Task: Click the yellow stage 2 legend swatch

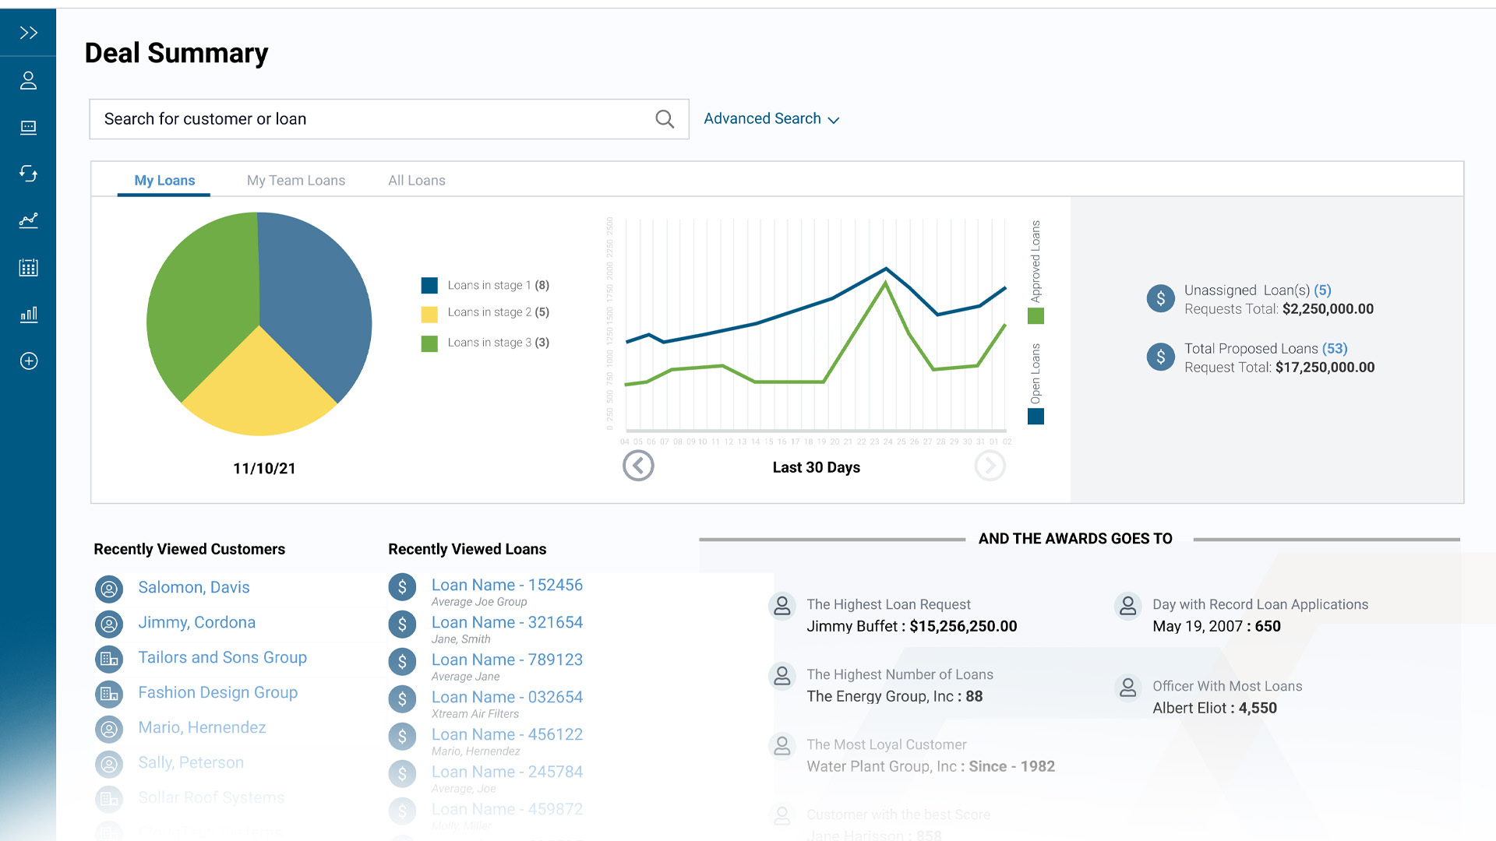Action: [x=429, y=314]
